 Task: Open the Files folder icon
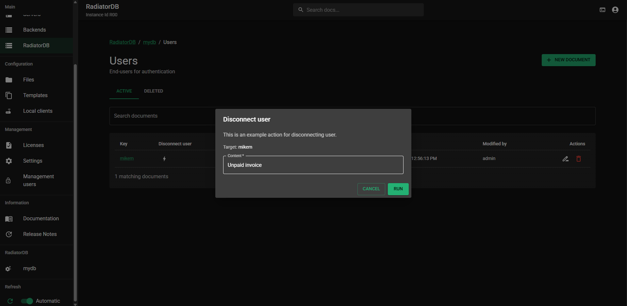click(x=9, y=80)
